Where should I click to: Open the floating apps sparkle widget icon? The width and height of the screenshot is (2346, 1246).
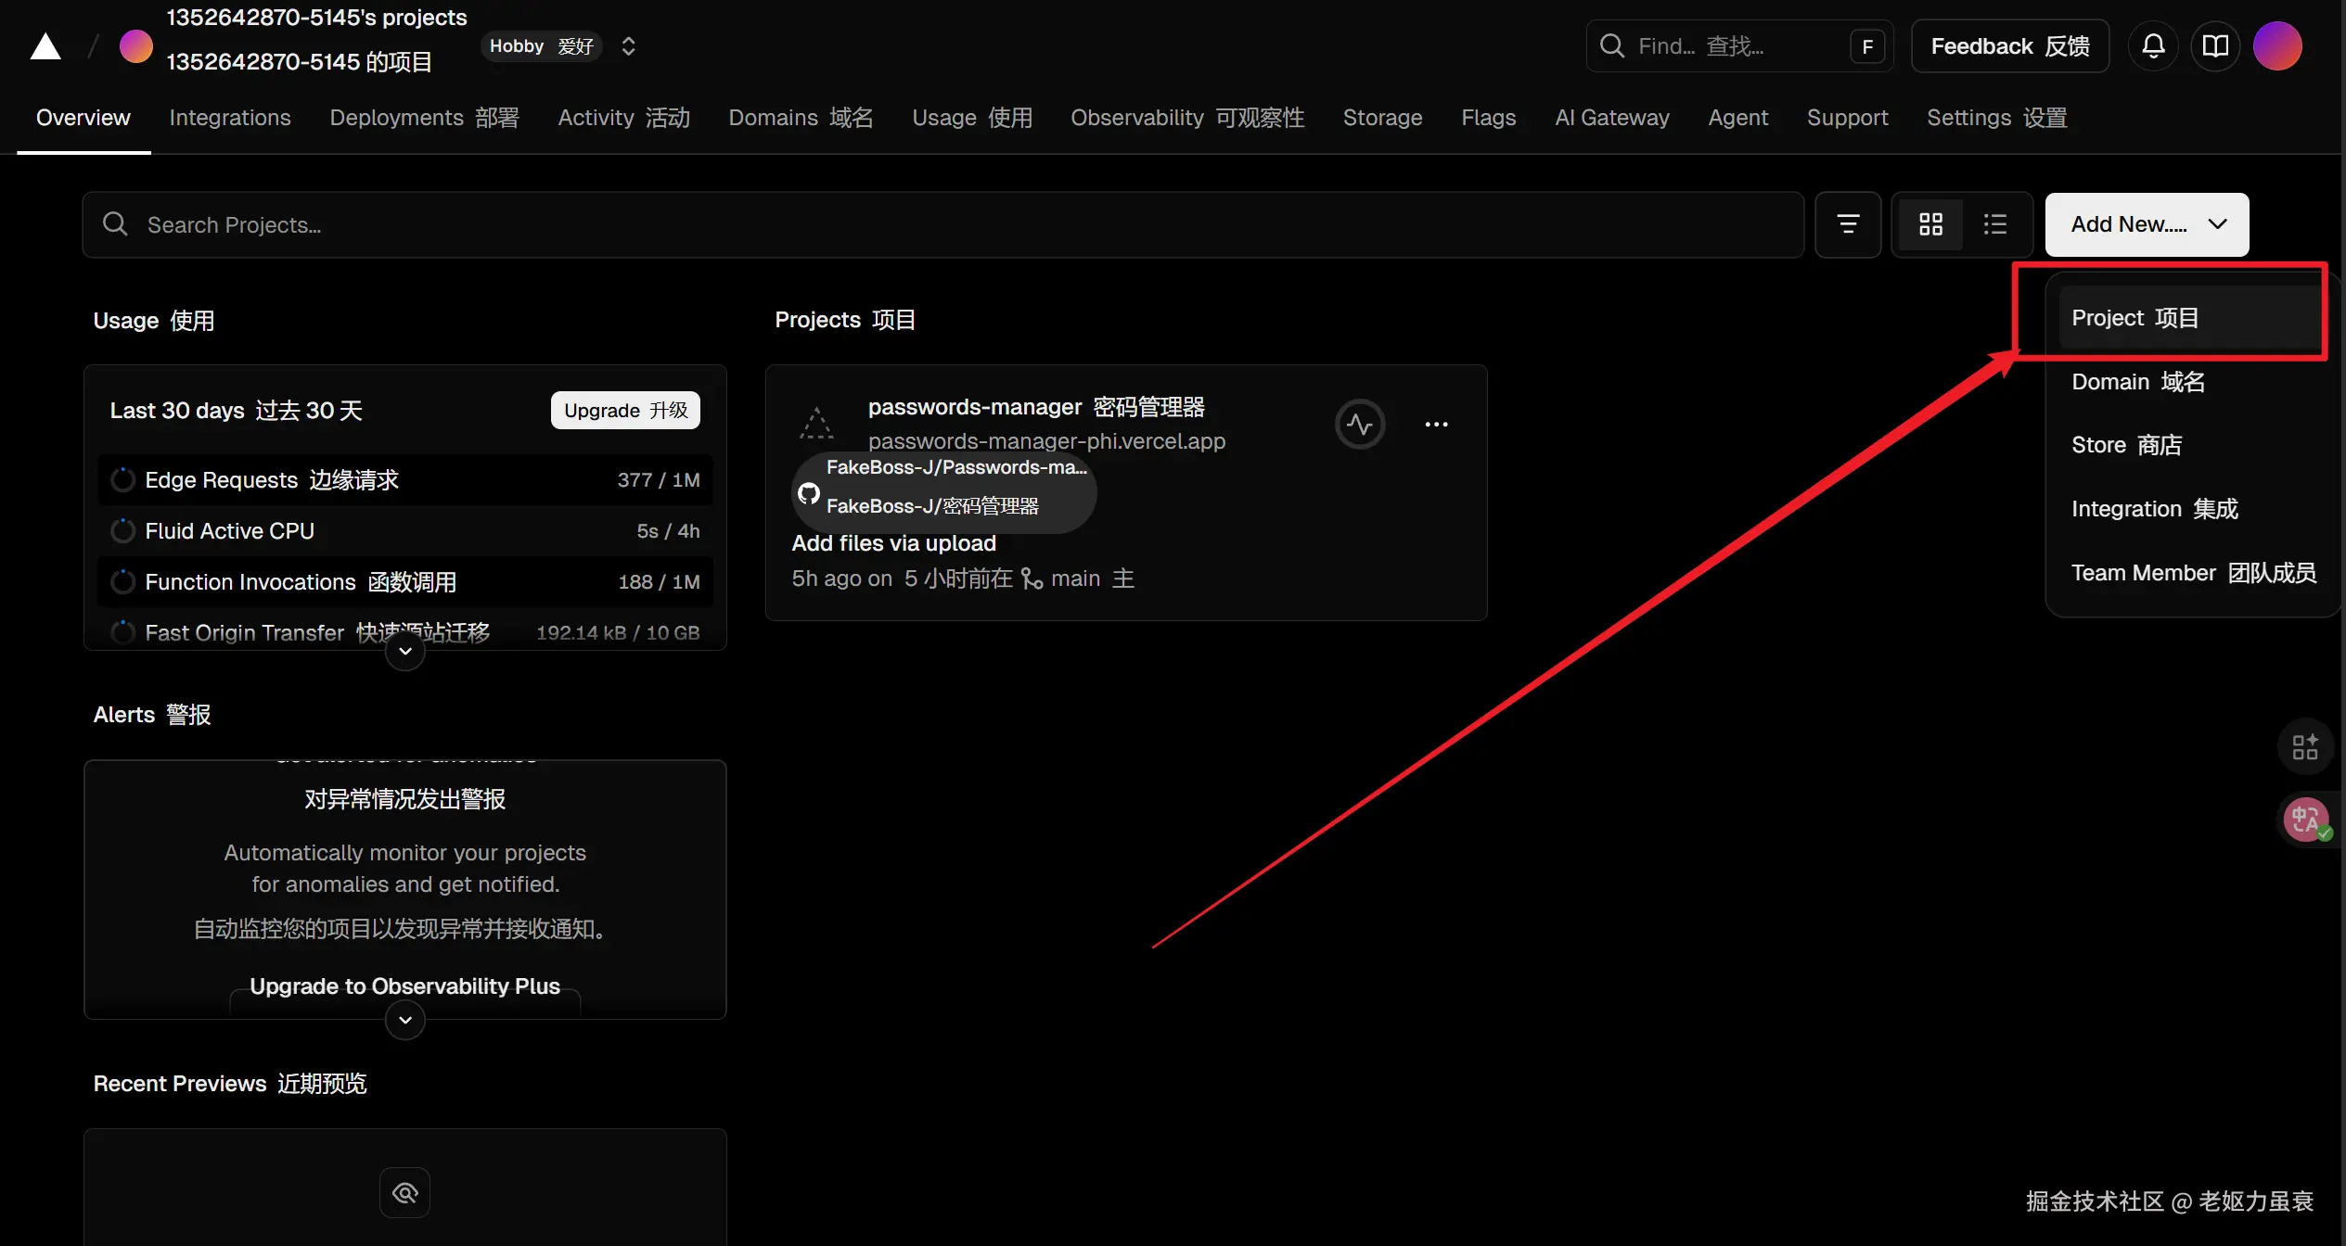coord(2305,746)
